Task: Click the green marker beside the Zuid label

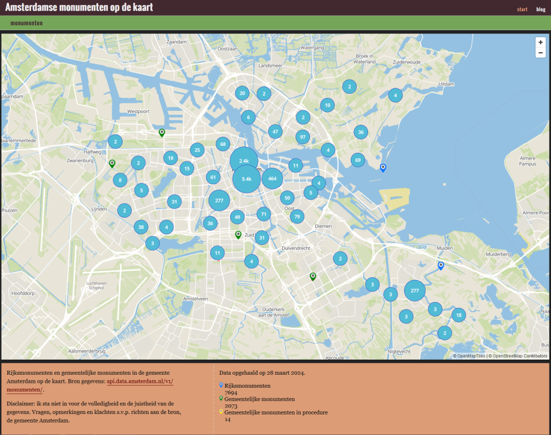Action: click(238, 235)
